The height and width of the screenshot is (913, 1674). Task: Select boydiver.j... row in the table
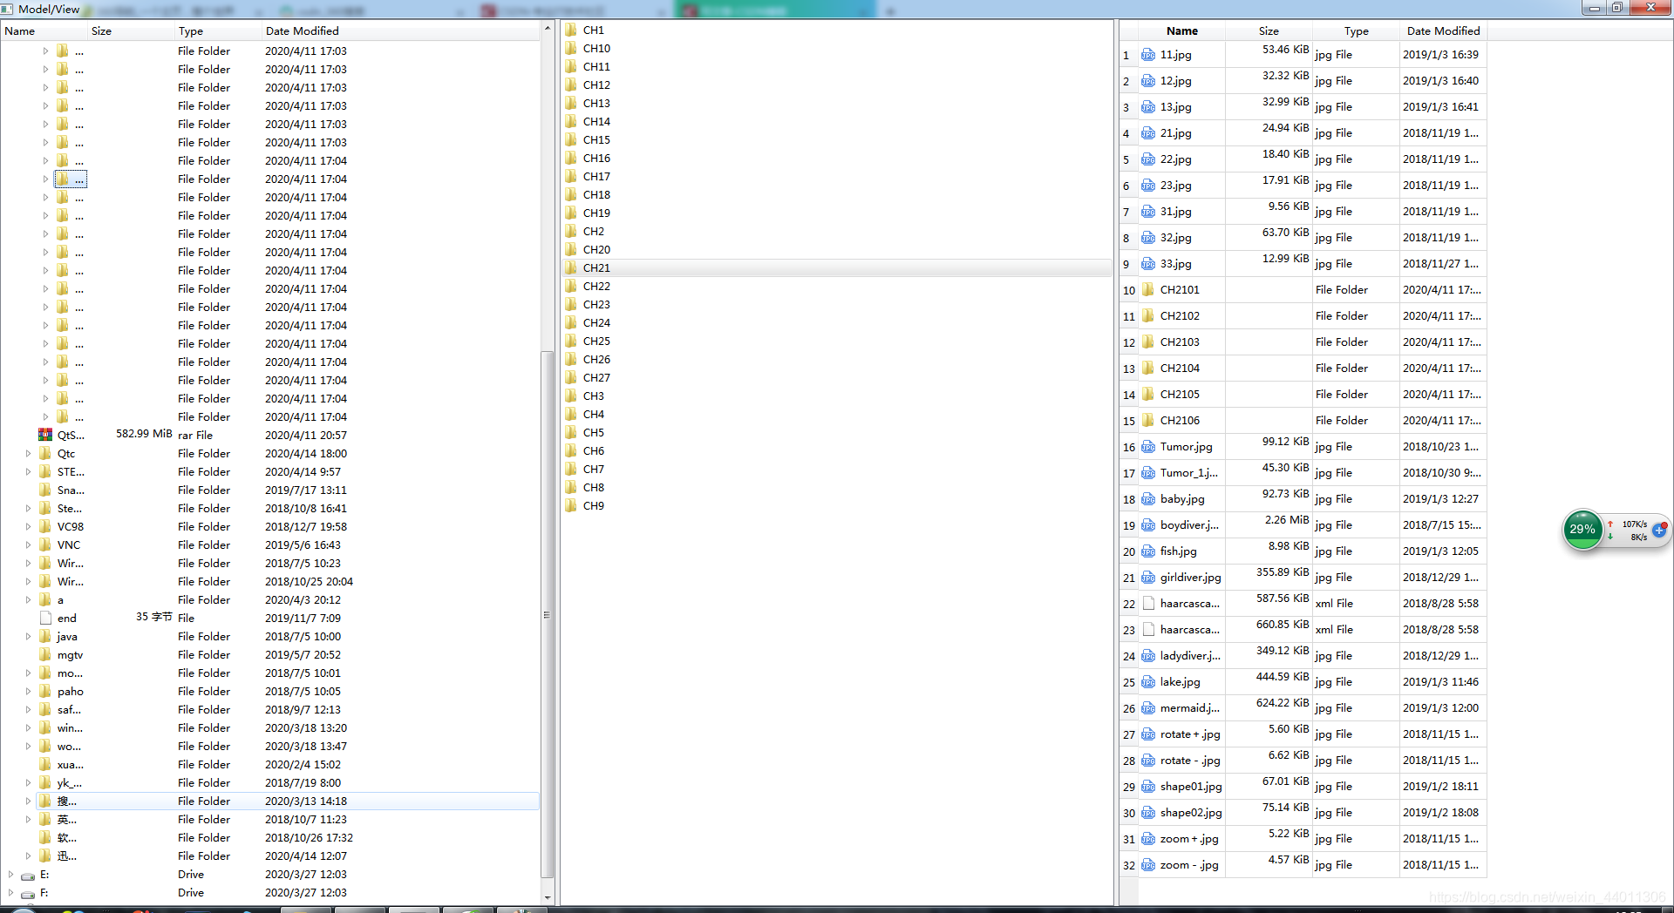coord(1189,524)
